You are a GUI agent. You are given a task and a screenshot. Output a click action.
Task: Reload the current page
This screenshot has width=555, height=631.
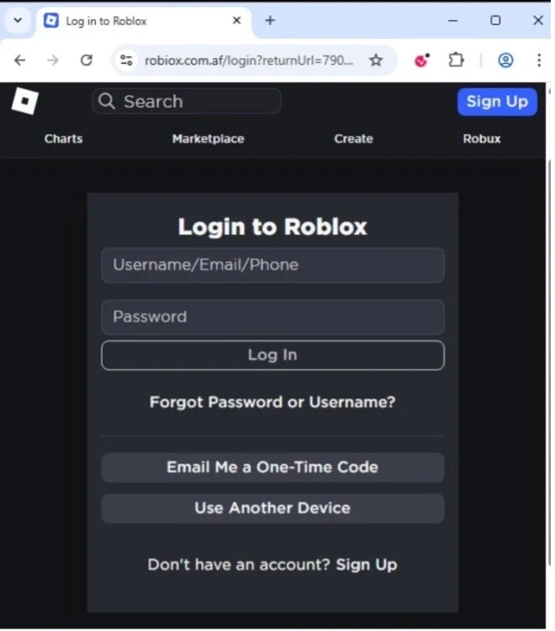click(87, 60)
